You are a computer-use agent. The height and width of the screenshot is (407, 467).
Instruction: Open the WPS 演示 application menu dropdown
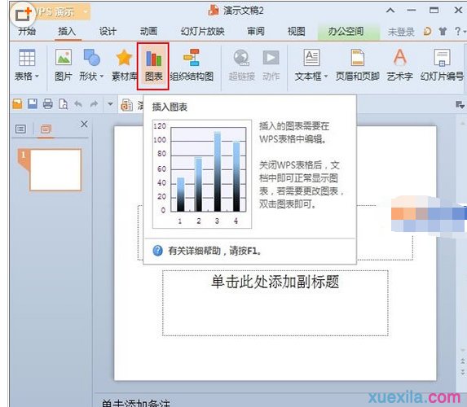(x=86, y=12)
